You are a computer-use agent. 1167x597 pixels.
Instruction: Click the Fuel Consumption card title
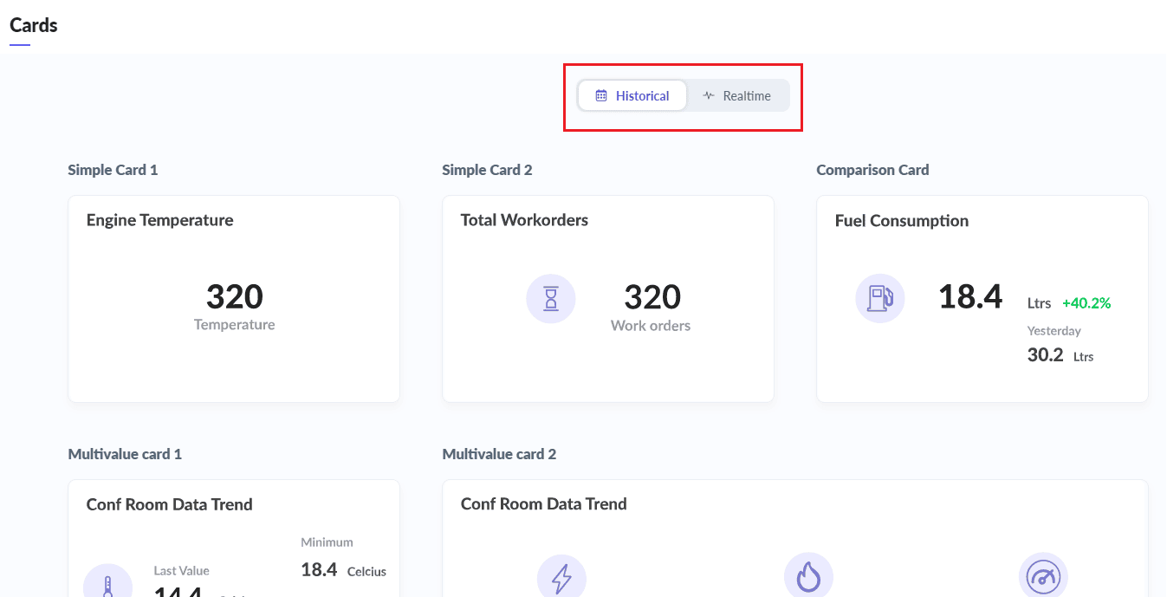(901, 221)
